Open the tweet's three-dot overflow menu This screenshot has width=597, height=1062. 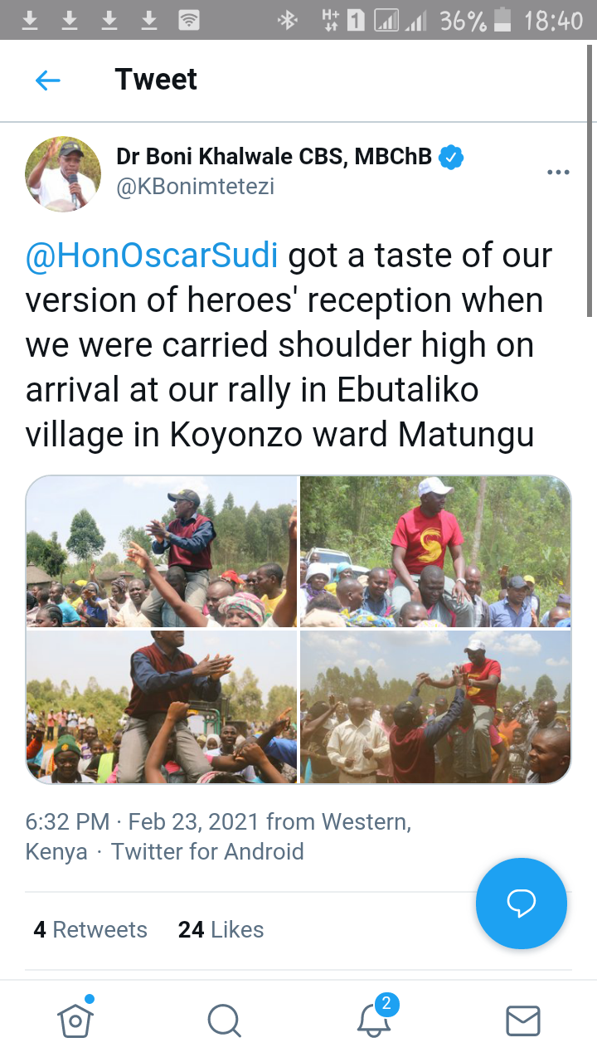[x=558, y=173]
